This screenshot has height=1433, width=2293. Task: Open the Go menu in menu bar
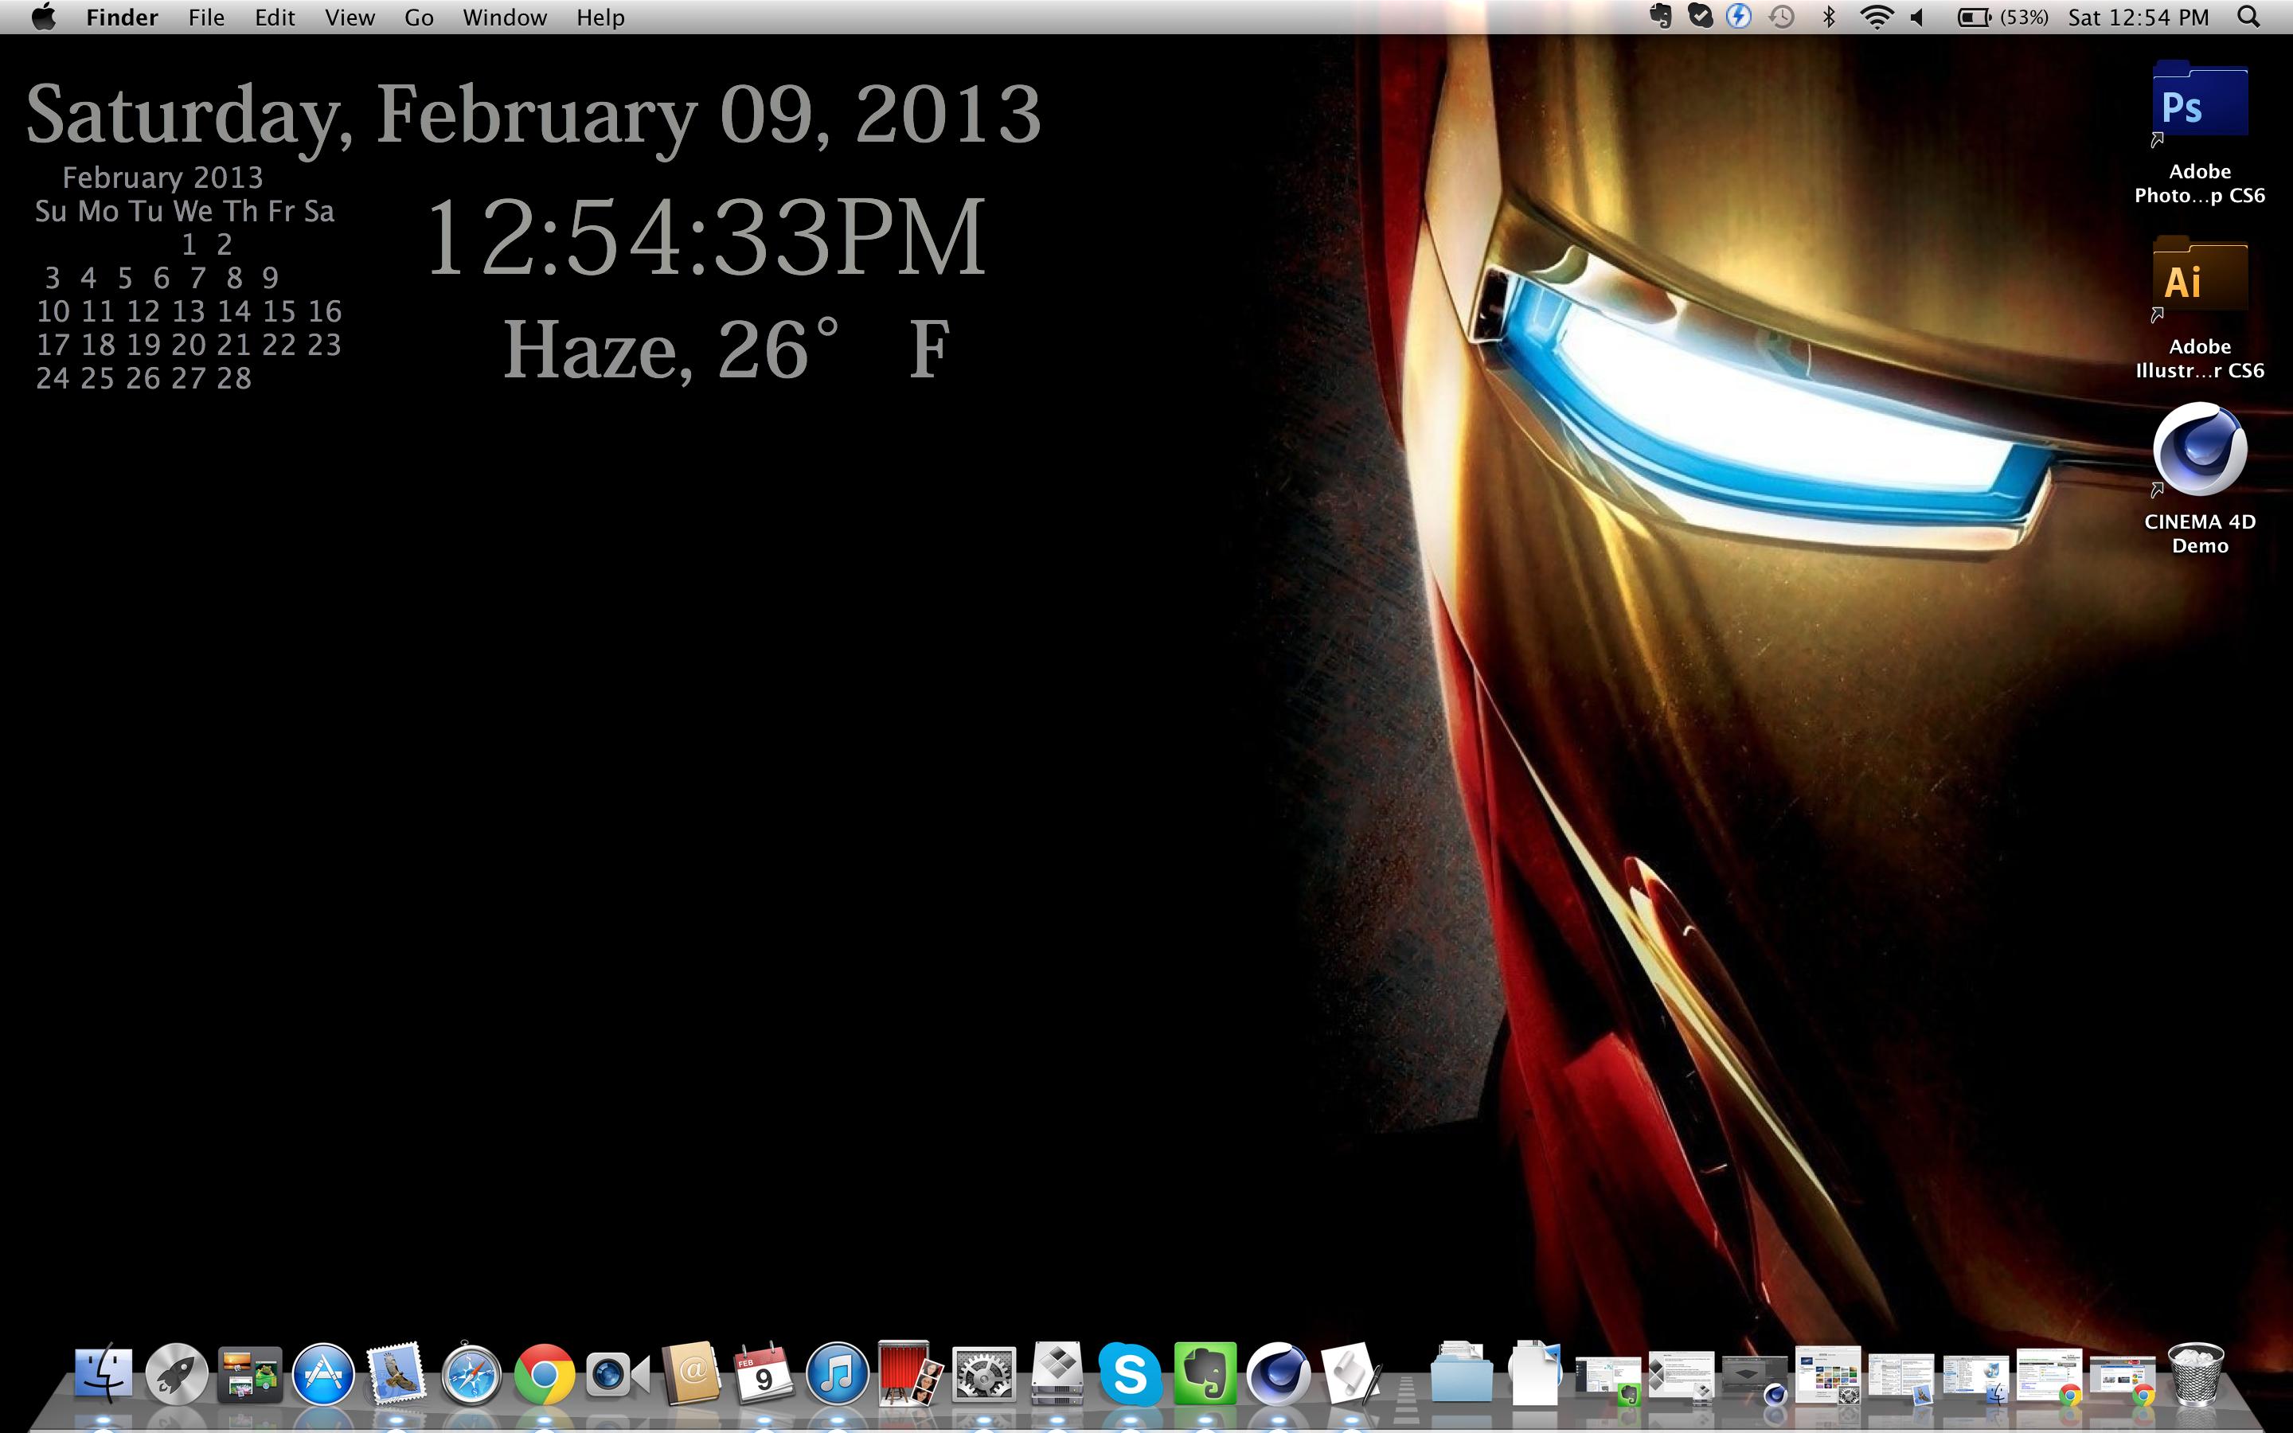coord(419,17)
